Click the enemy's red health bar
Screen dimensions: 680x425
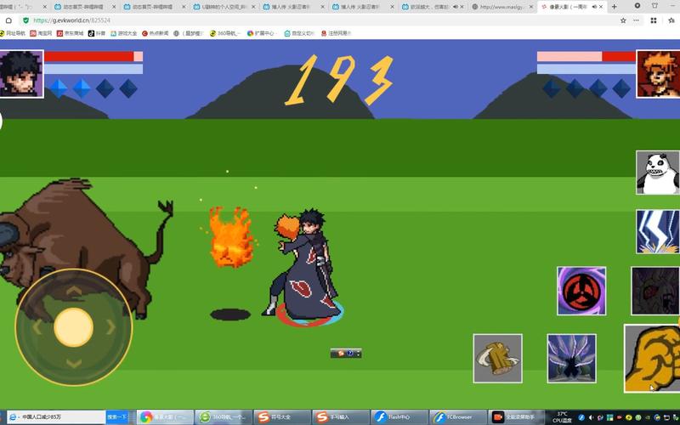(586, 56)
